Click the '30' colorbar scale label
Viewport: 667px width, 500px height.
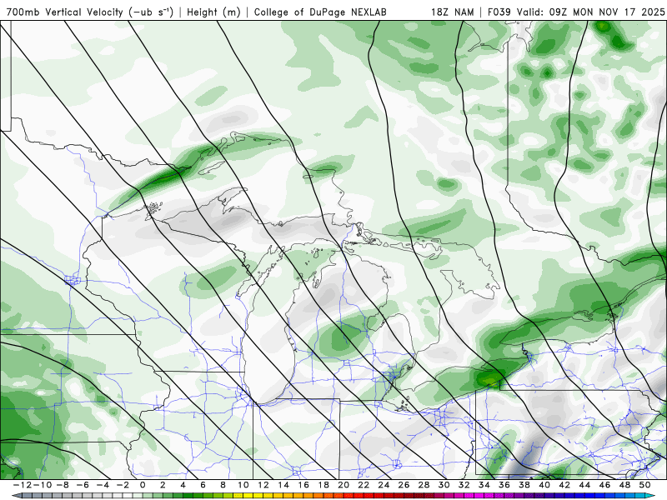point(444,485)
